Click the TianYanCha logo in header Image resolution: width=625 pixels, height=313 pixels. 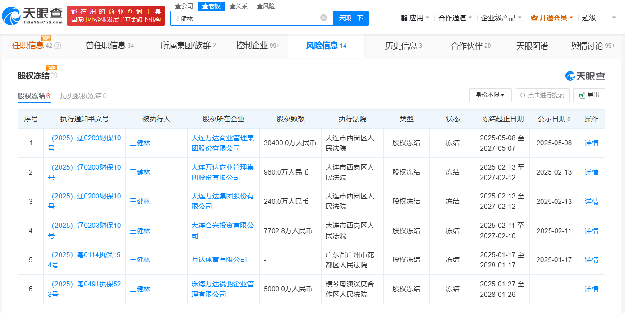click(x=32, y=16)
